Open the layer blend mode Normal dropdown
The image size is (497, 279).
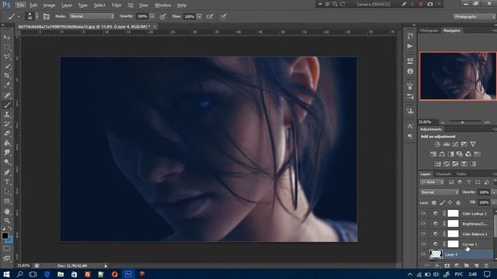point(440,192)
